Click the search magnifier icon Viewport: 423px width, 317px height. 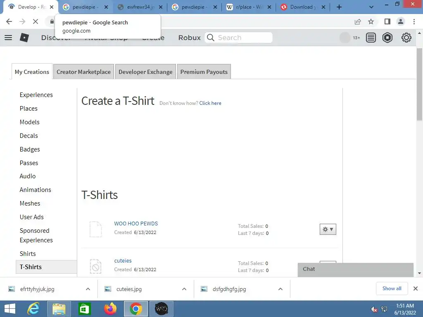click(x=211, y=38)
